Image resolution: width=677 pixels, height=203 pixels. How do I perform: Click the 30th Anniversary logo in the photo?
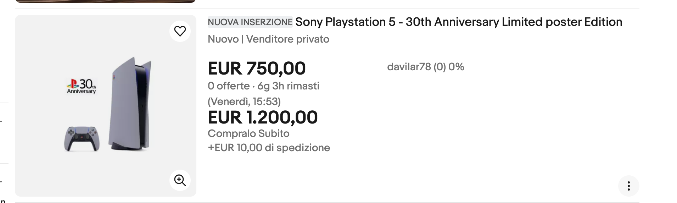(x=82, y=86)
